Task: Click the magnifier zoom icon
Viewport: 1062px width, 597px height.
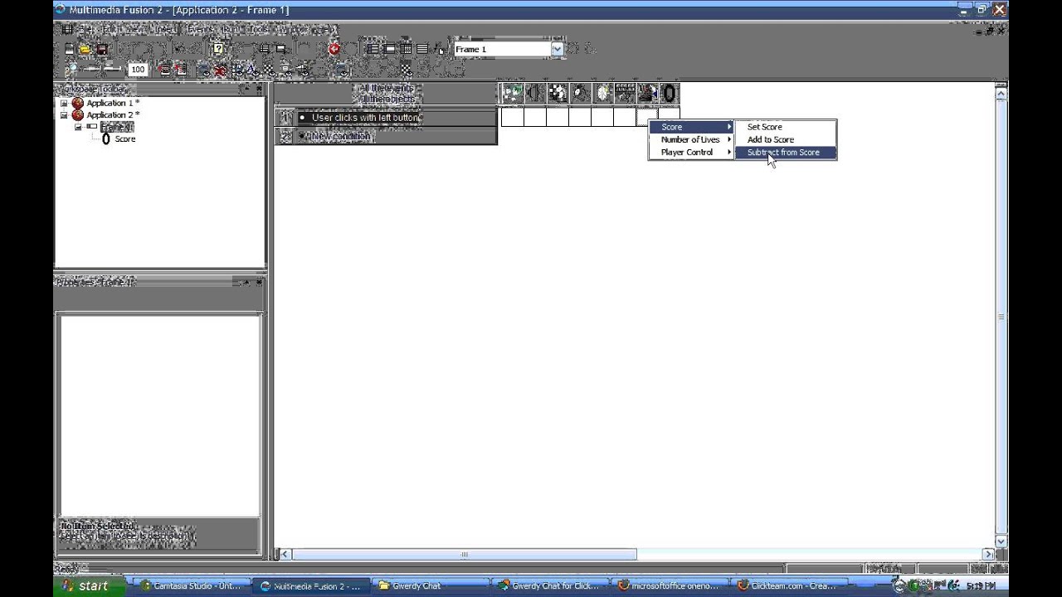Action: 71,70
